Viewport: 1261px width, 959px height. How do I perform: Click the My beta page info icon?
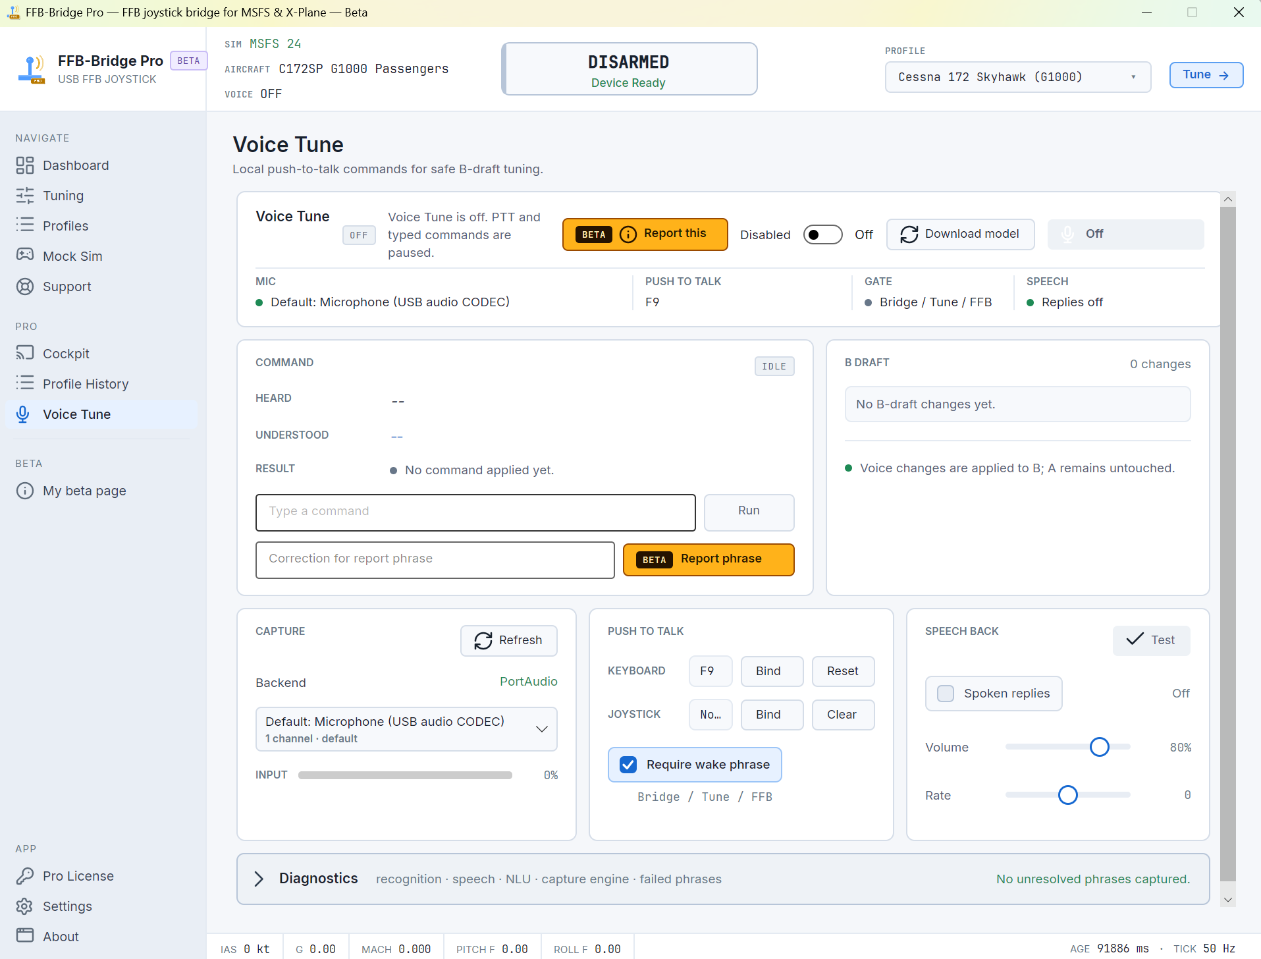click(25, 491)
